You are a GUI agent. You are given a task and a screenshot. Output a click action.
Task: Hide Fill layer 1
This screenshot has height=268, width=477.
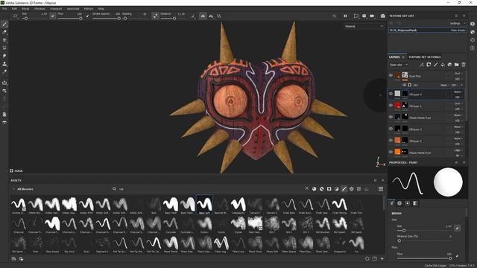click(x=391, y=106)
